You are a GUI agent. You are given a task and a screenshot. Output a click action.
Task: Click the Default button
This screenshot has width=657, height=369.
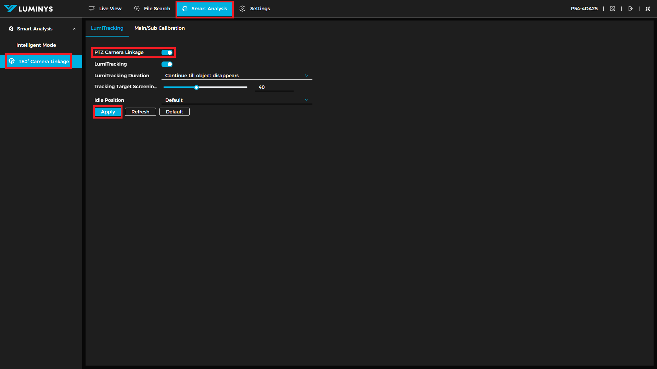[x=174, y=112]
